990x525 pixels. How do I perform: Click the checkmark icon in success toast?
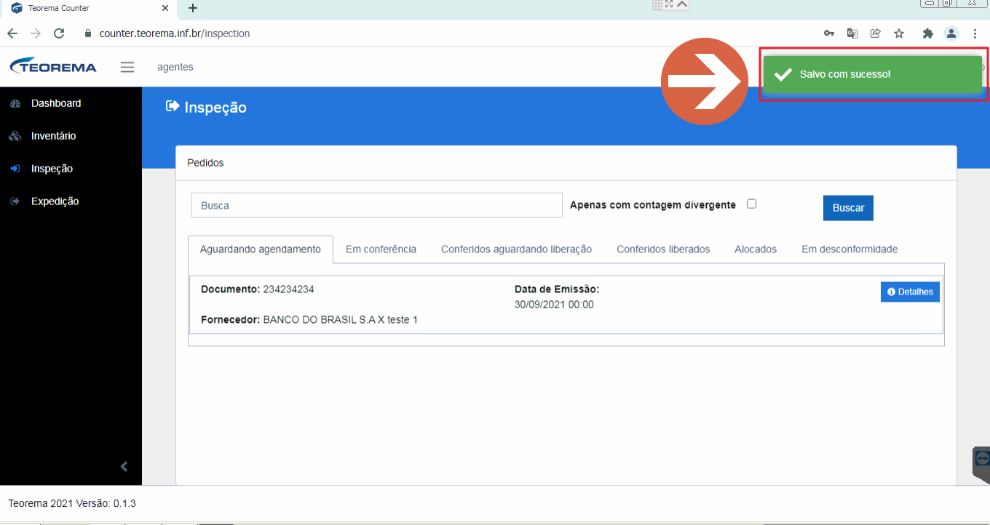point(783,75)
